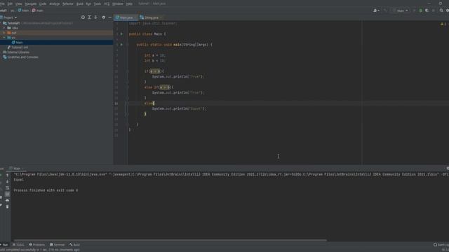Select the opened file locate target icon
The image size is (449, 252).
point(83,17)
